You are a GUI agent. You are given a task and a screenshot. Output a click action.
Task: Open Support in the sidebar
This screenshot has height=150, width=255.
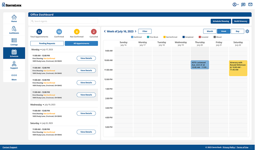coord(14,65)
